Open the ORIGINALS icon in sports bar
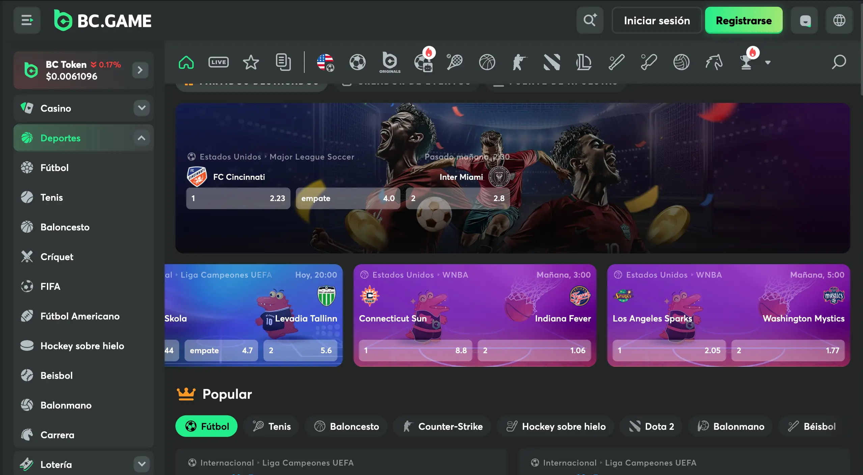Image resolution: width=863 pixels, height=475 pixels. coord(390,62)
